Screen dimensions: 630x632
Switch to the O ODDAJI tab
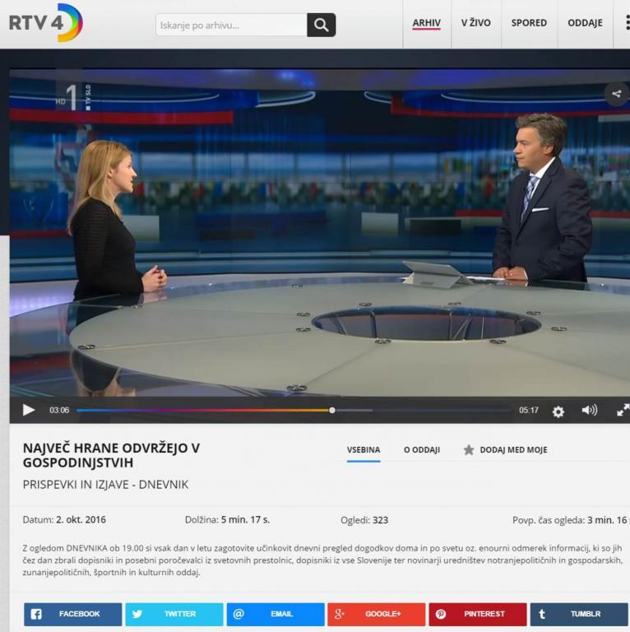422,450
